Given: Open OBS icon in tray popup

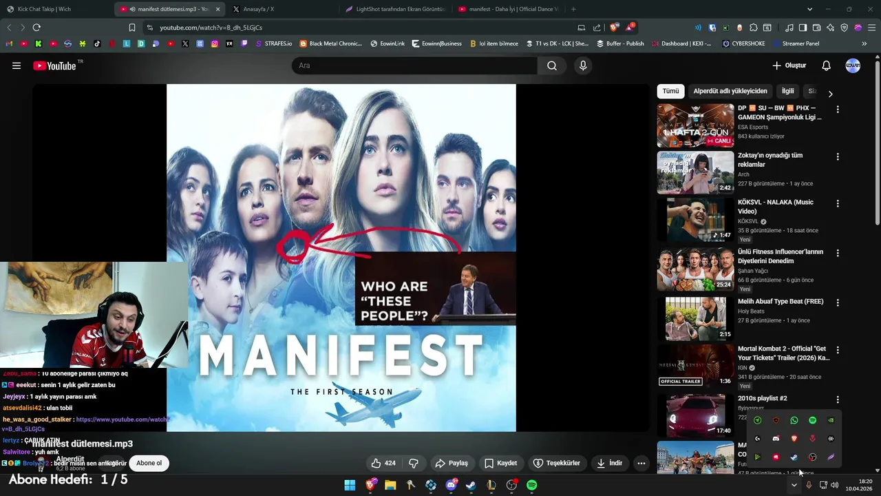Looking at the screenshot, I should 812,457.
